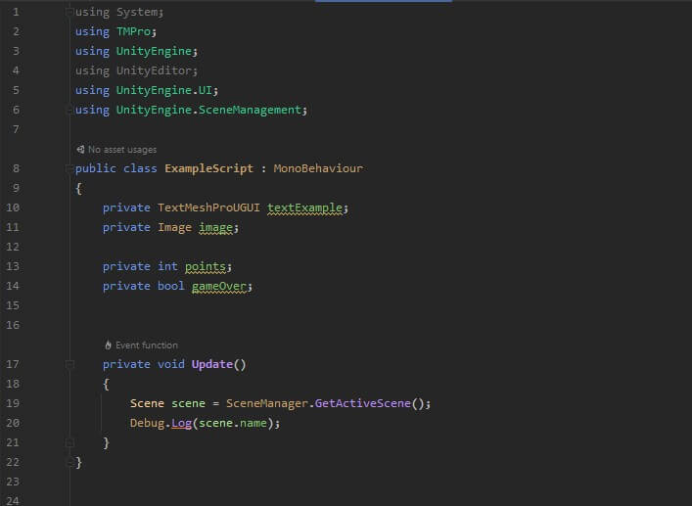
Task: Click the int keyword on line 13
Action: (x=167, y=266)
